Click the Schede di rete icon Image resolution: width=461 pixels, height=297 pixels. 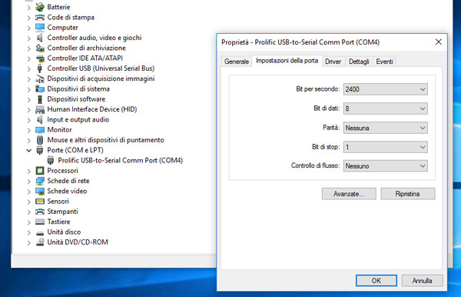point(40,181)
